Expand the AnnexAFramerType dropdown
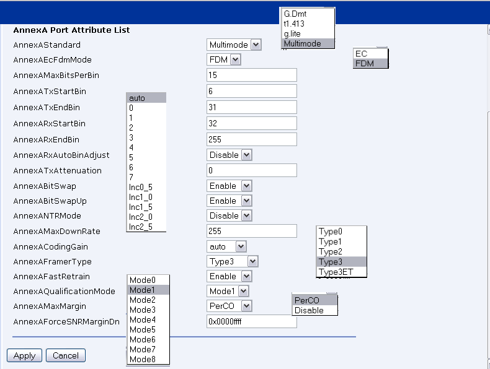 coord(232,261)
